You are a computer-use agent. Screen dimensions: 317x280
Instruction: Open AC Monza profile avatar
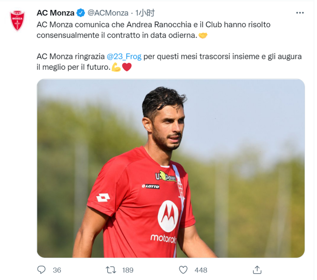tap(17, 20)
